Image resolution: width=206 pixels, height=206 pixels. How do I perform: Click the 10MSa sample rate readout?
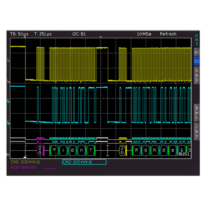click(144, 34)
